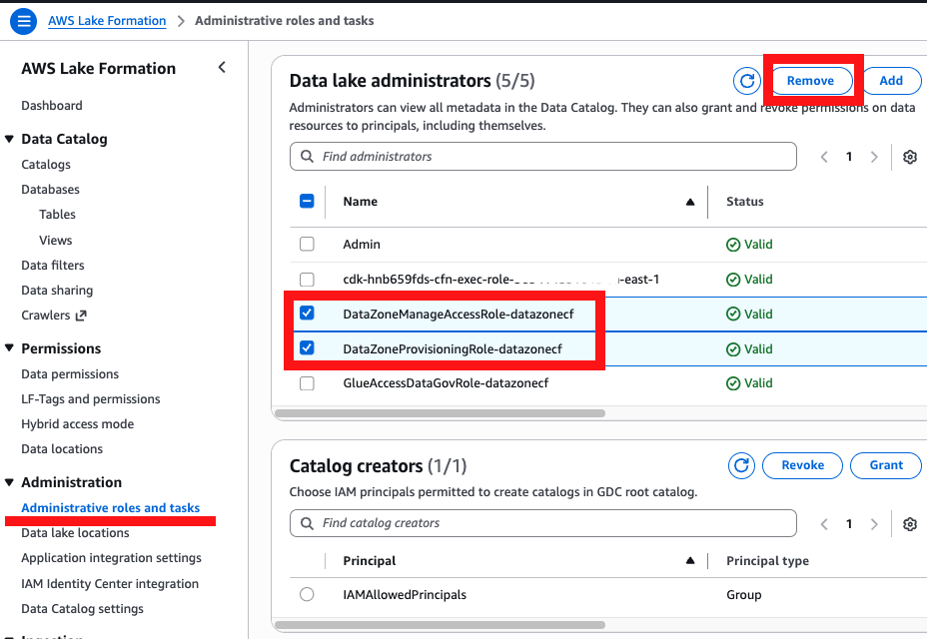Open Data lake administrators table settings gear

pos(909,157)
